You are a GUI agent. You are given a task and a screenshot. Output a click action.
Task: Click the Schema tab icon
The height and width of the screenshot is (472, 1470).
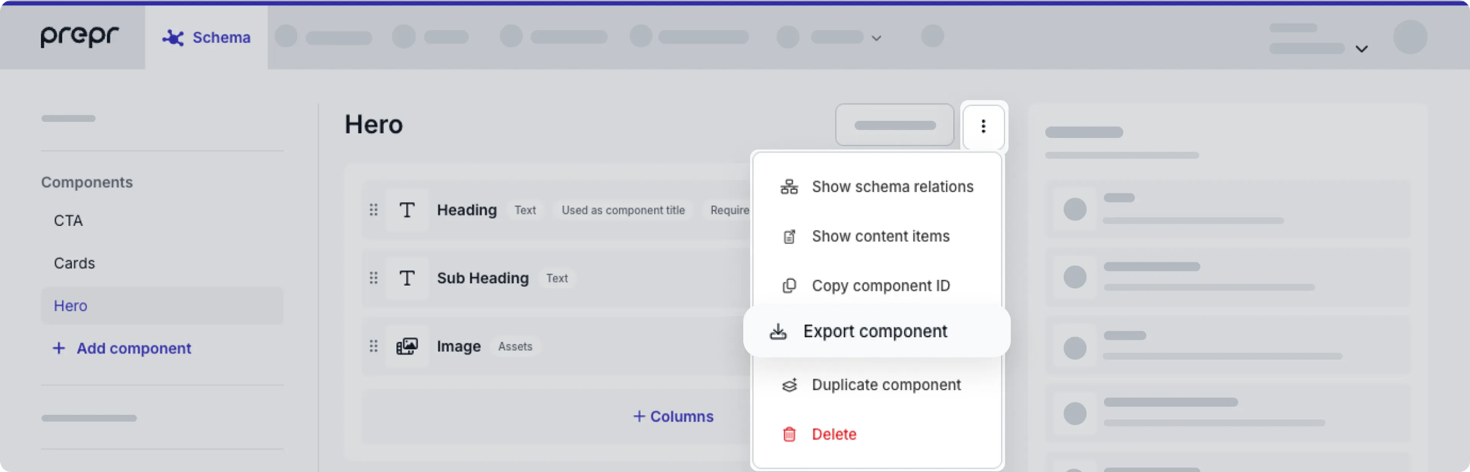tap(173, 38)
